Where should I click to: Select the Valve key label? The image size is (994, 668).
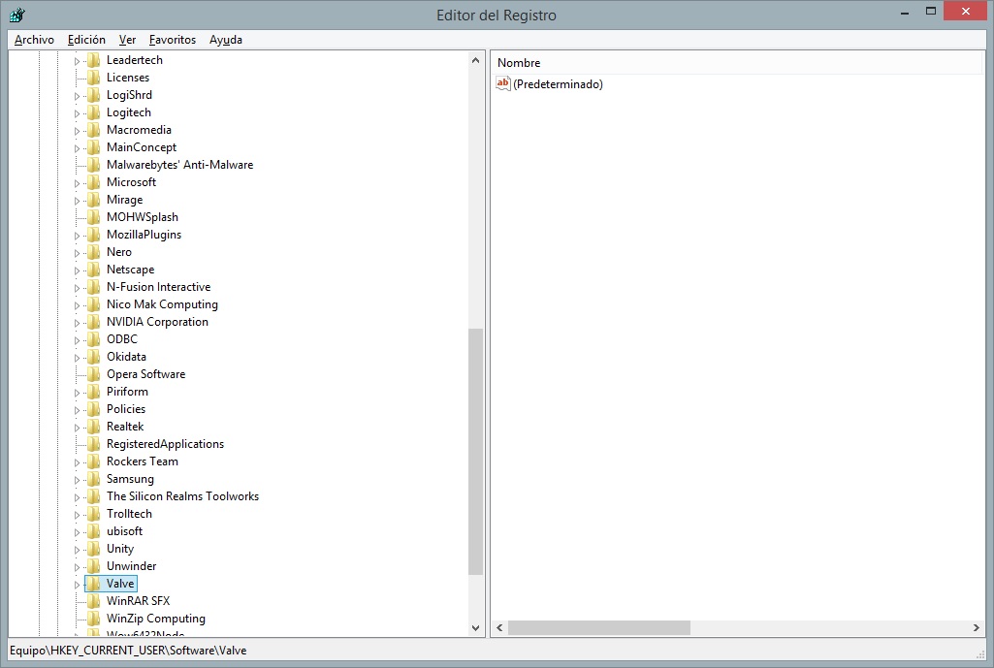point(120,583)
